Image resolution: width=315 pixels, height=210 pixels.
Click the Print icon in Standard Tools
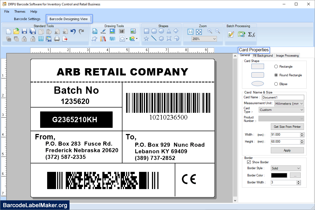(56, 39)
